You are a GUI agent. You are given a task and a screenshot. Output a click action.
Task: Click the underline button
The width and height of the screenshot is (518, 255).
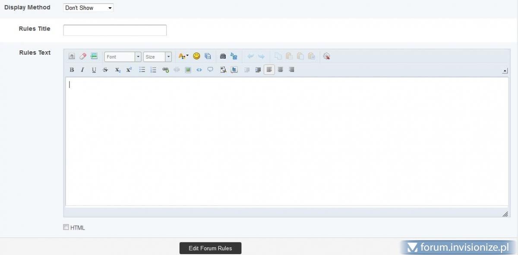94,70
